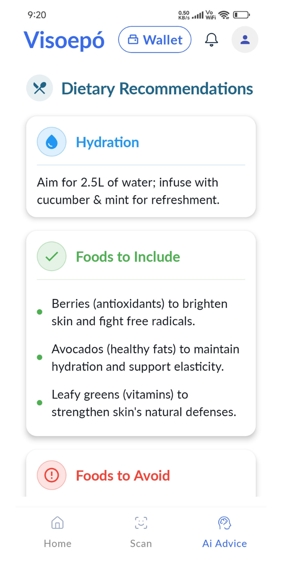Select the Berries antioxidants list item

pyautogui.click(x=139, y=312)
